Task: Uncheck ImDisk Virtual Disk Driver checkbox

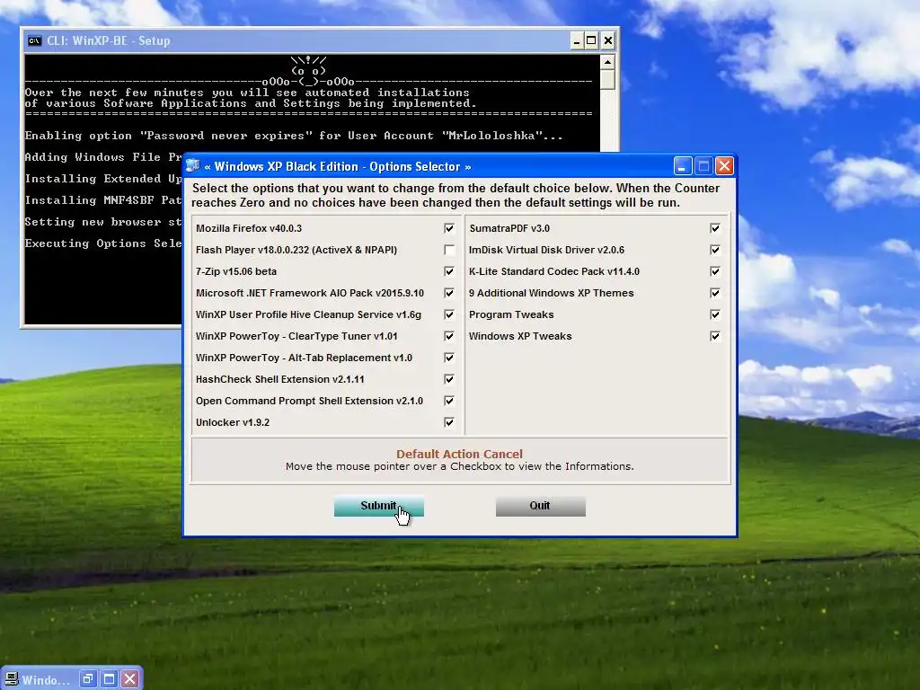Action: pos(714,250)
